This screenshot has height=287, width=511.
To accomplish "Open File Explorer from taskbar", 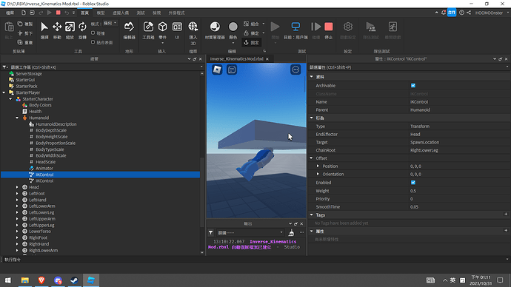I will click(x=24, y=280).
